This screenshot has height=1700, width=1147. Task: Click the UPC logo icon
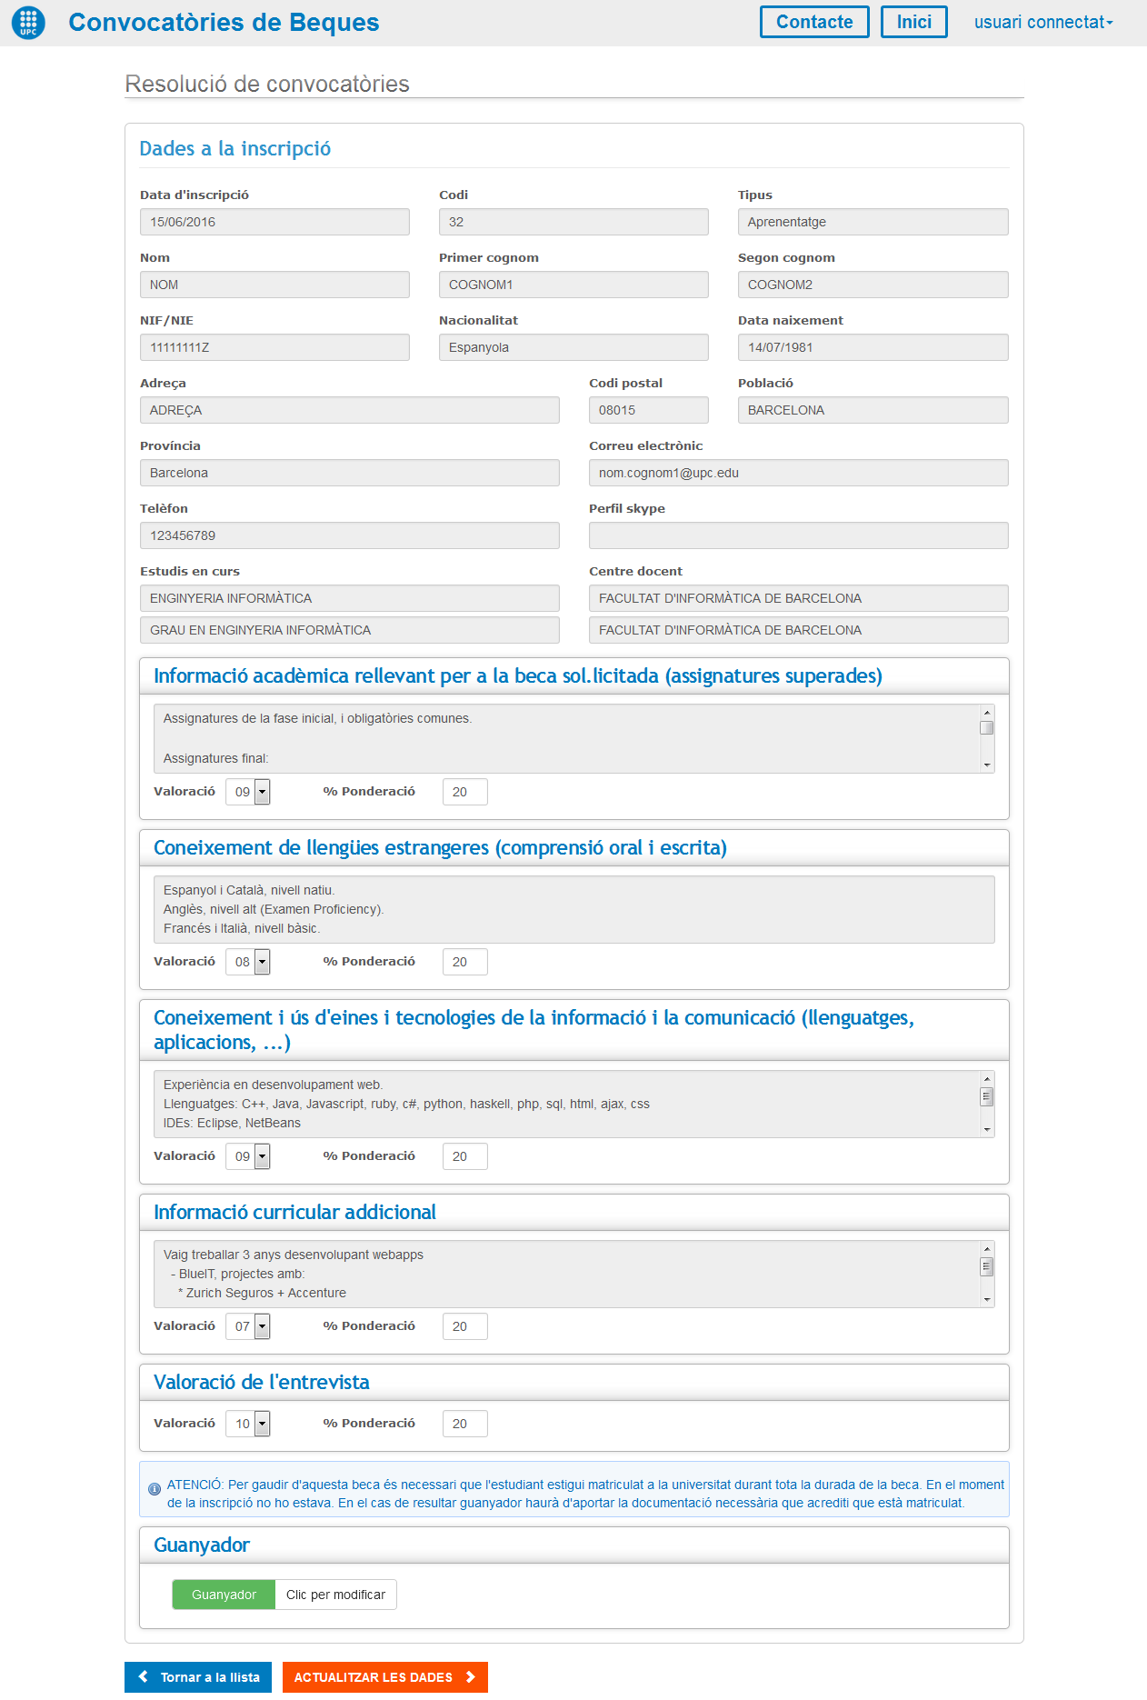28,23
